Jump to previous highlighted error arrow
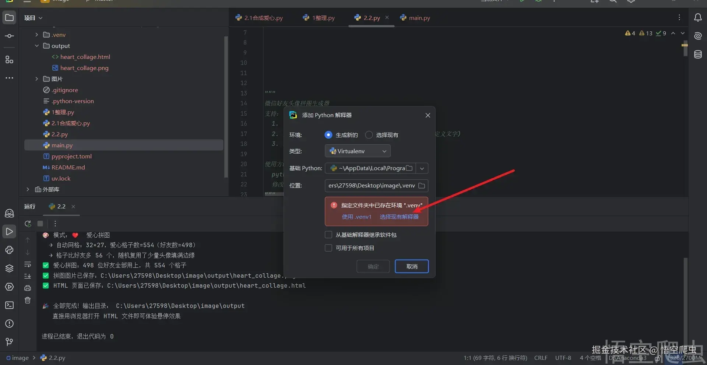The image size is (707, 365). pos(673,33)
